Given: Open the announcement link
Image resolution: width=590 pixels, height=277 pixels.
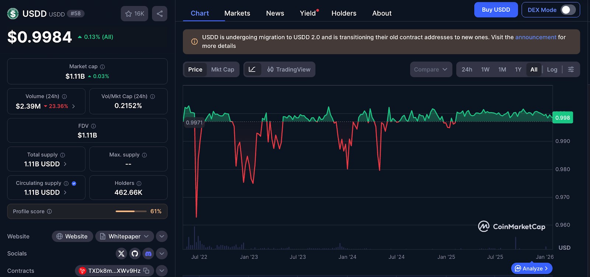Looking at the screenshot, I should [x=535, y=37].
